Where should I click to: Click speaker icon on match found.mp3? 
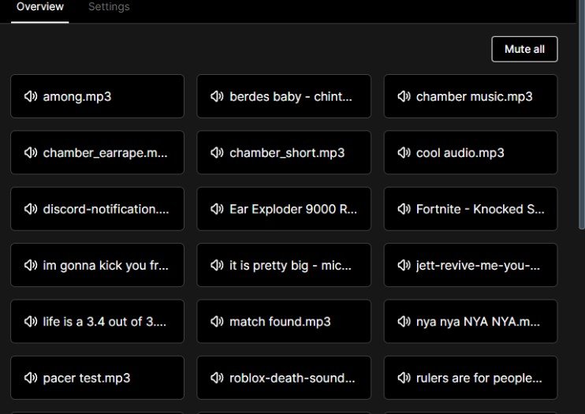pyautogui.click(x=217, y=322)
